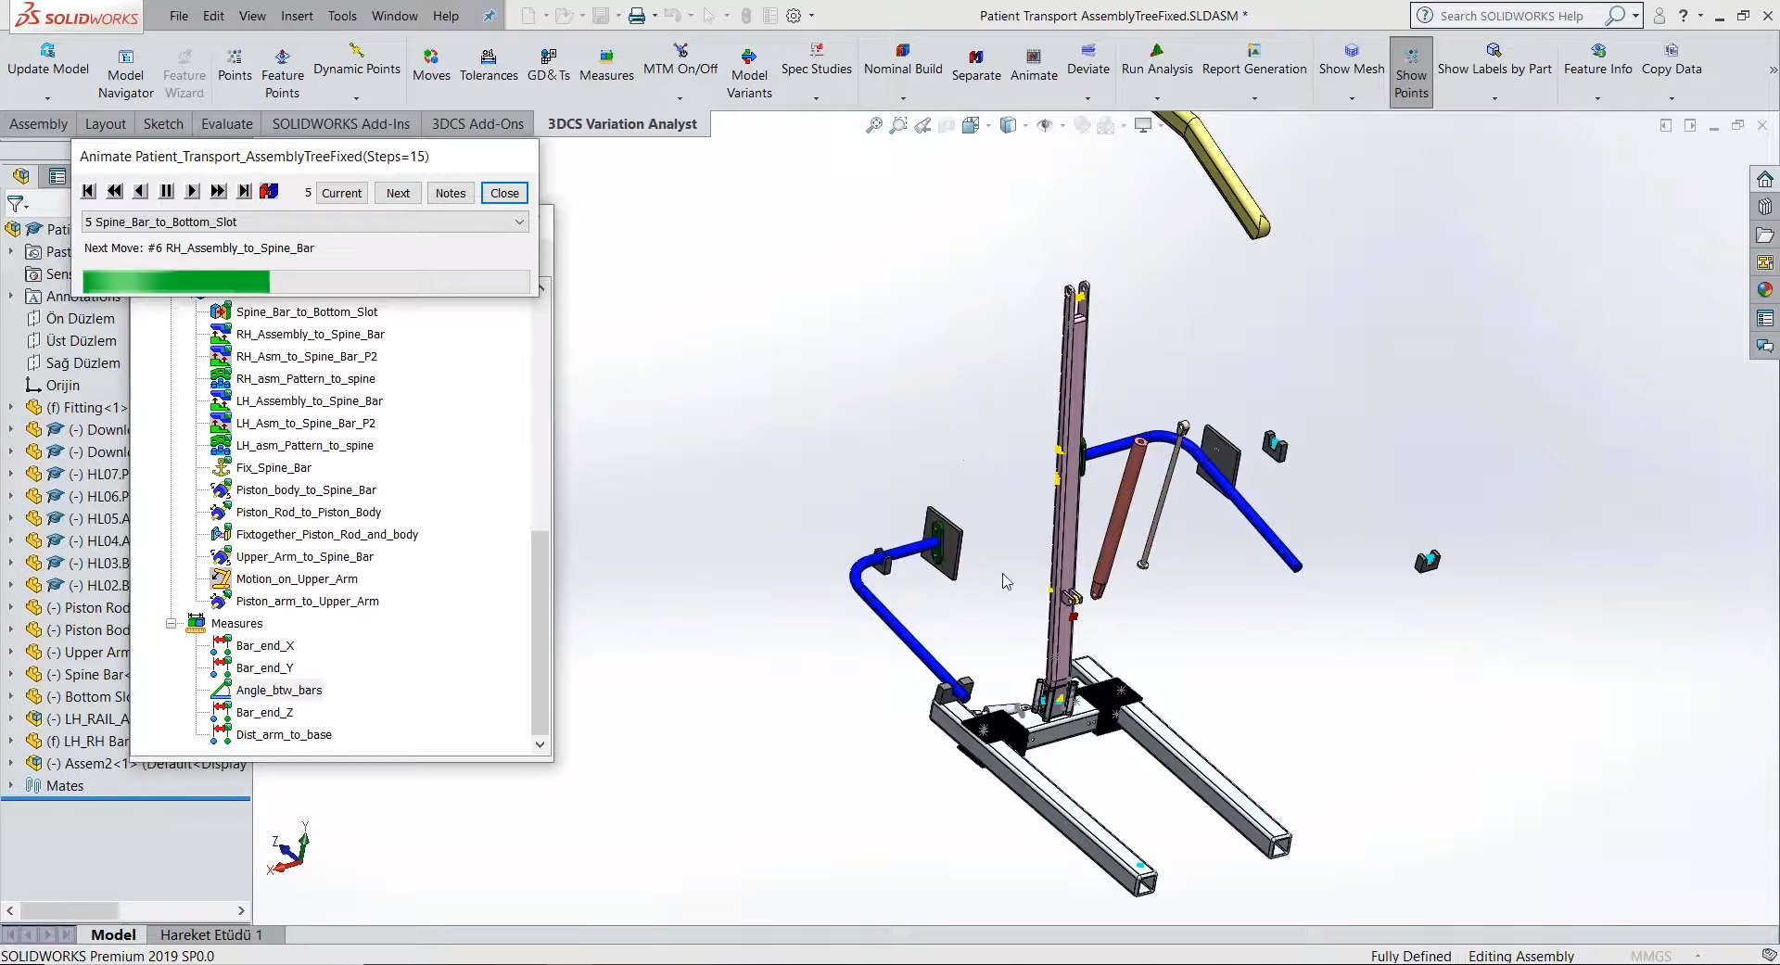Close the Animate dialog
Screen dimensions: 1780x965
pyautogui.click(x=504, y=193)
